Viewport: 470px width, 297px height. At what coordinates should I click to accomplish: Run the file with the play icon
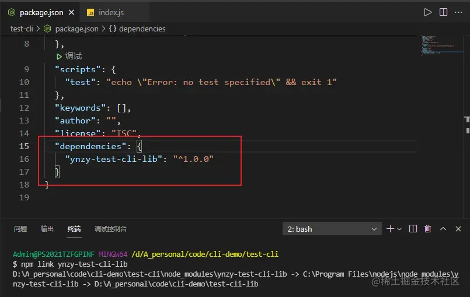[x=428, y=12]
